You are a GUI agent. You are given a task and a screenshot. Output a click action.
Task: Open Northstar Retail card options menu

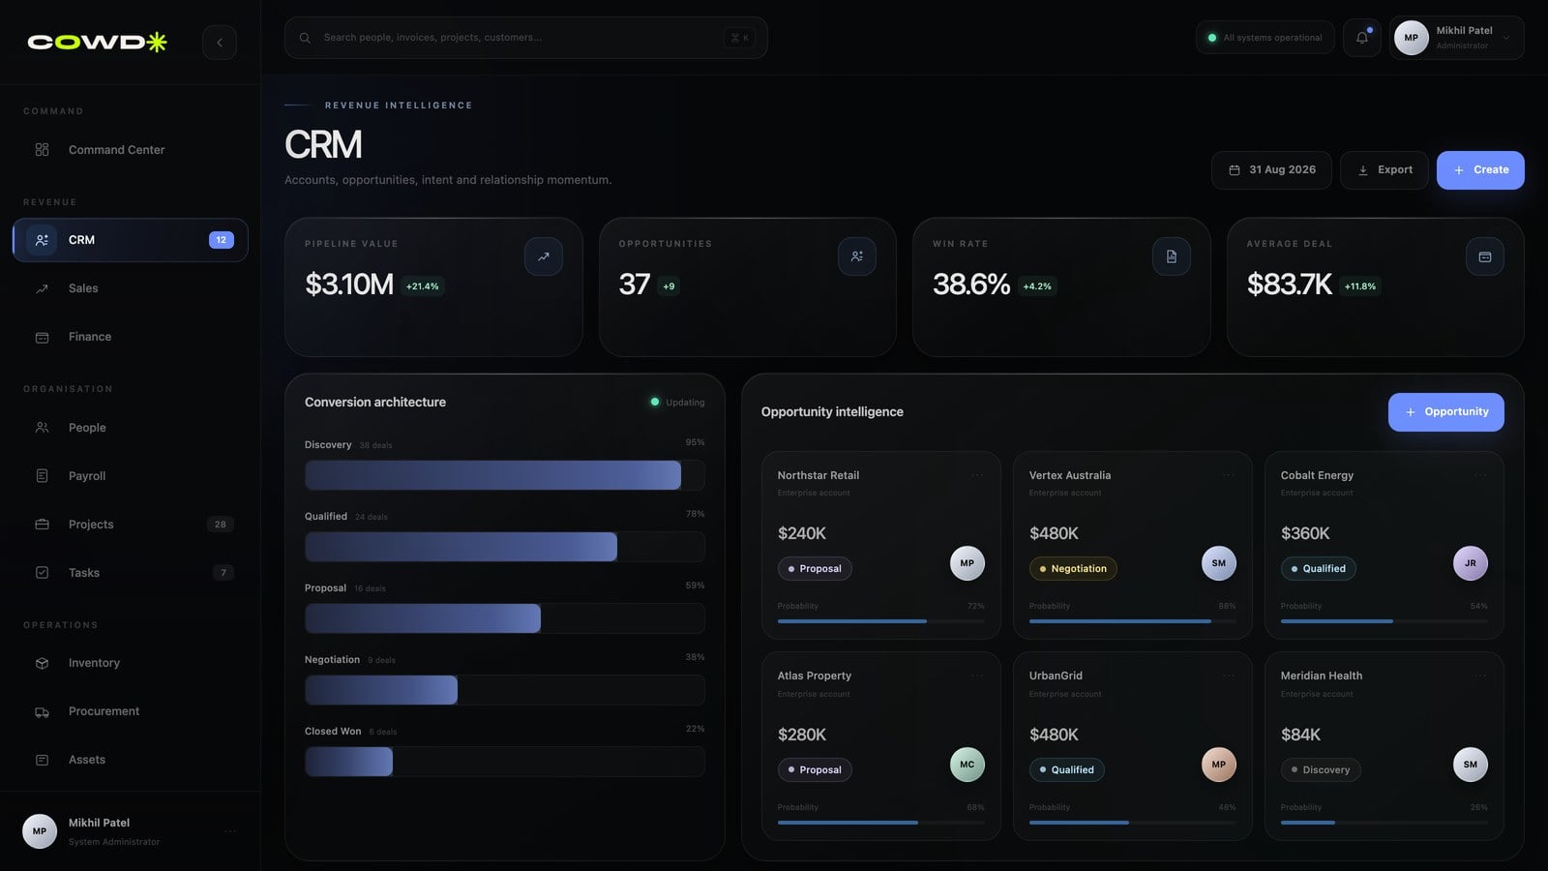point(977,475)
